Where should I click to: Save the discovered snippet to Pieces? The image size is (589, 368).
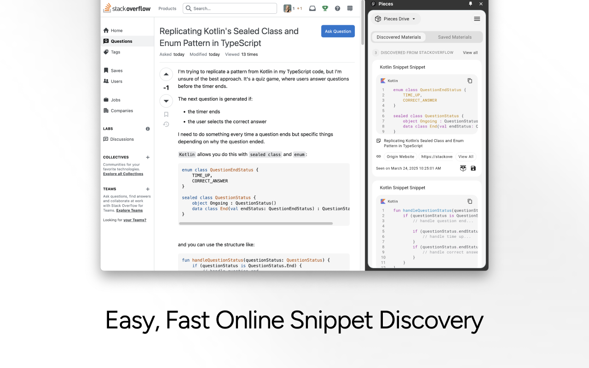(473, 168)
